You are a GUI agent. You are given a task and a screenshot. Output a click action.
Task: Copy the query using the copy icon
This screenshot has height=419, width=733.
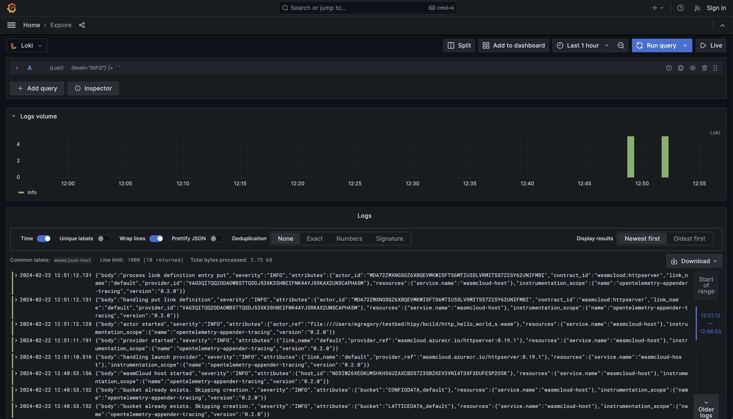tap(680, 68)
